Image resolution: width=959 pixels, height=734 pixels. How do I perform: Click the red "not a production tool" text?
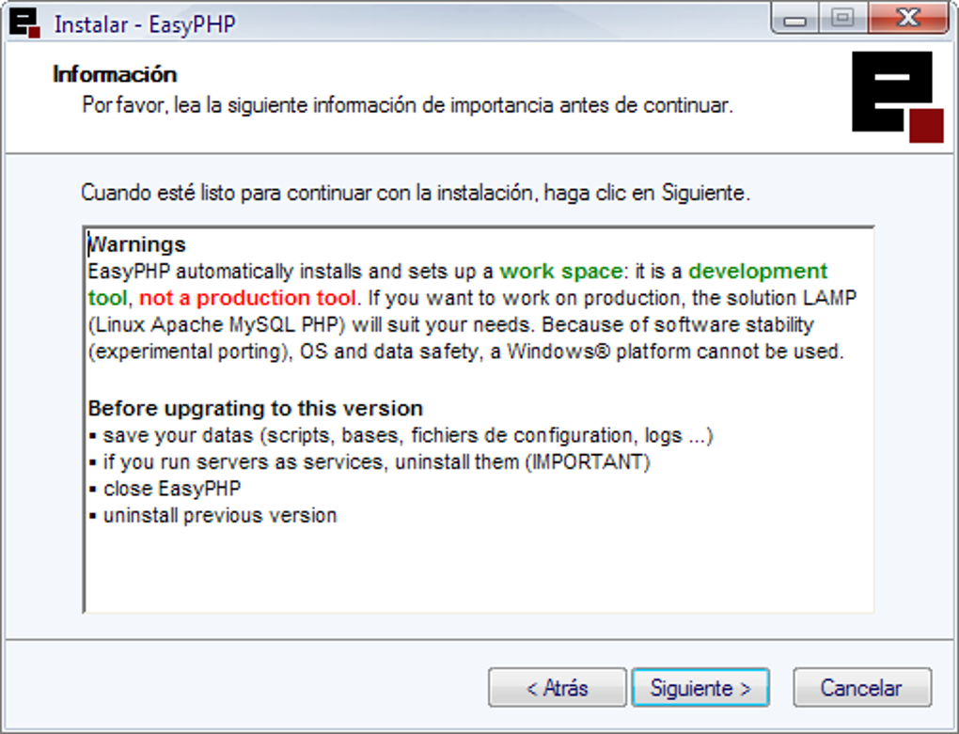click(248, 299)
